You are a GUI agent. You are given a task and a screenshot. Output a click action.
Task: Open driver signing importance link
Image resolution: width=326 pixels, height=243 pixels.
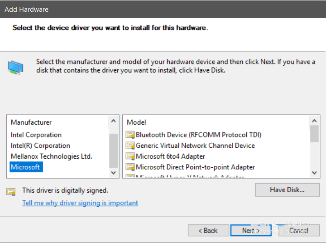[80, 203]
